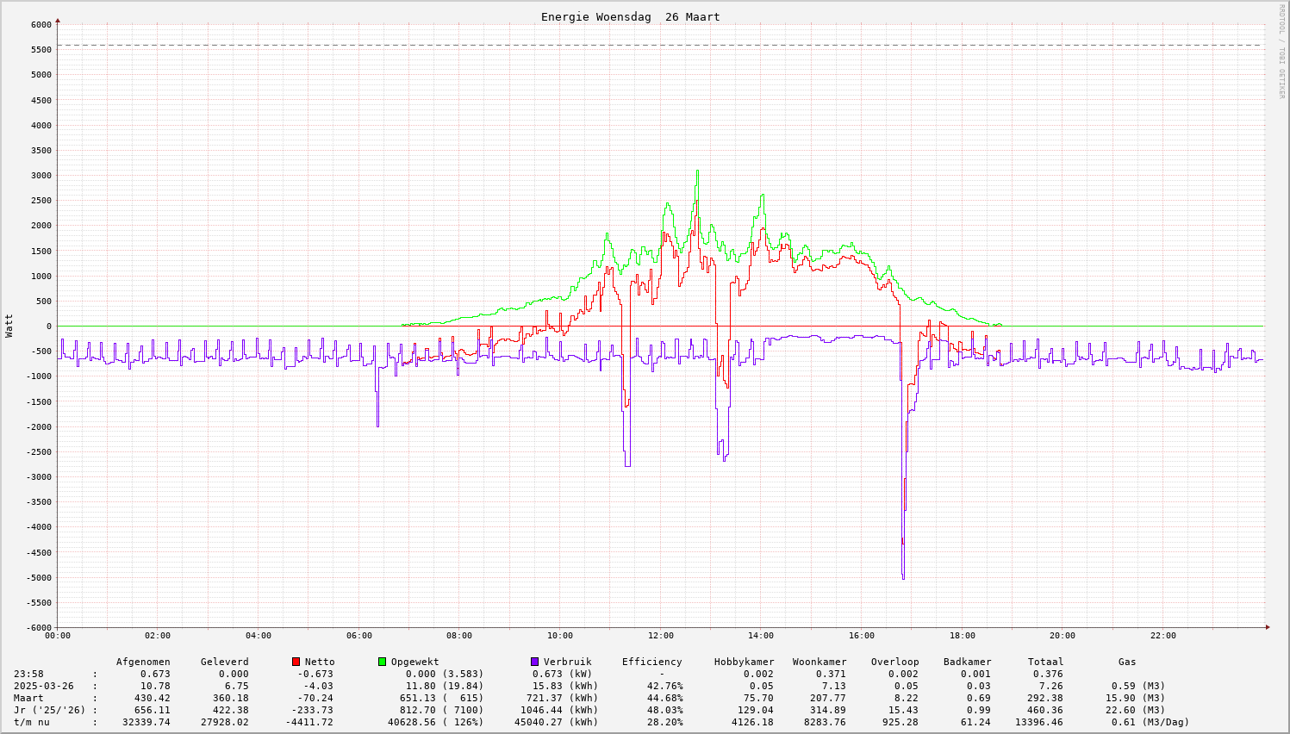Click the RRDTOOL / TOBI OETIKER watermark
The height and width of the screenshot is (734, 1290).
[1281, 51]
